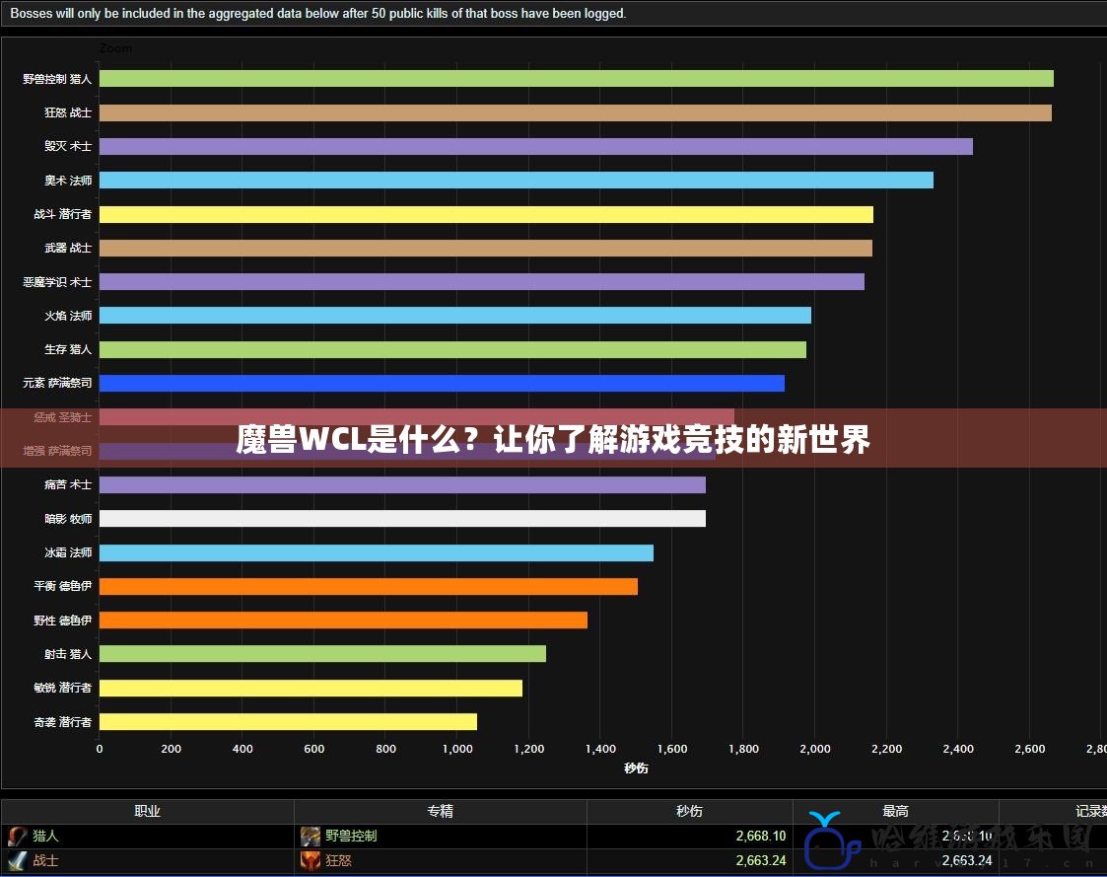Click the 狂怒 战士 axis label
The height and width of the screenshot is (877, 1107).
[x=68, y=112]
